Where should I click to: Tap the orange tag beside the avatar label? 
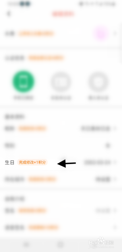pyautogui.click(x=36, y=34)
